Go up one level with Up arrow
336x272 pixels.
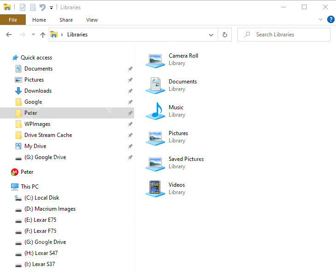(43, 35)
